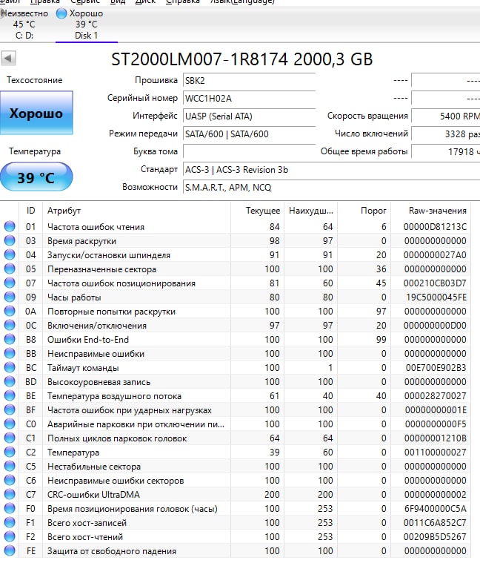Click status icon for Всего хост-записей

click(x=10, y=522)
